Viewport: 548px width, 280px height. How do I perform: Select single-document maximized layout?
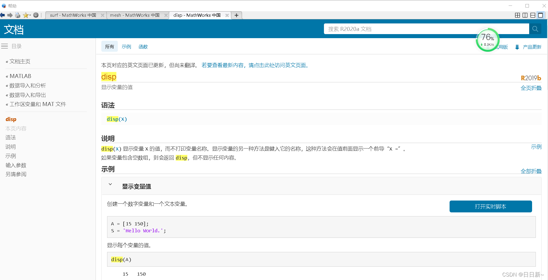click(540, 15)
